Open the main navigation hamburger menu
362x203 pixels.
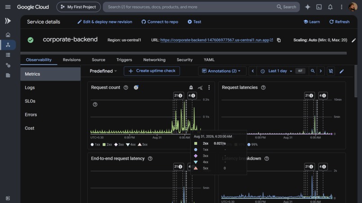pyautogui.click(x=8, y=7)
